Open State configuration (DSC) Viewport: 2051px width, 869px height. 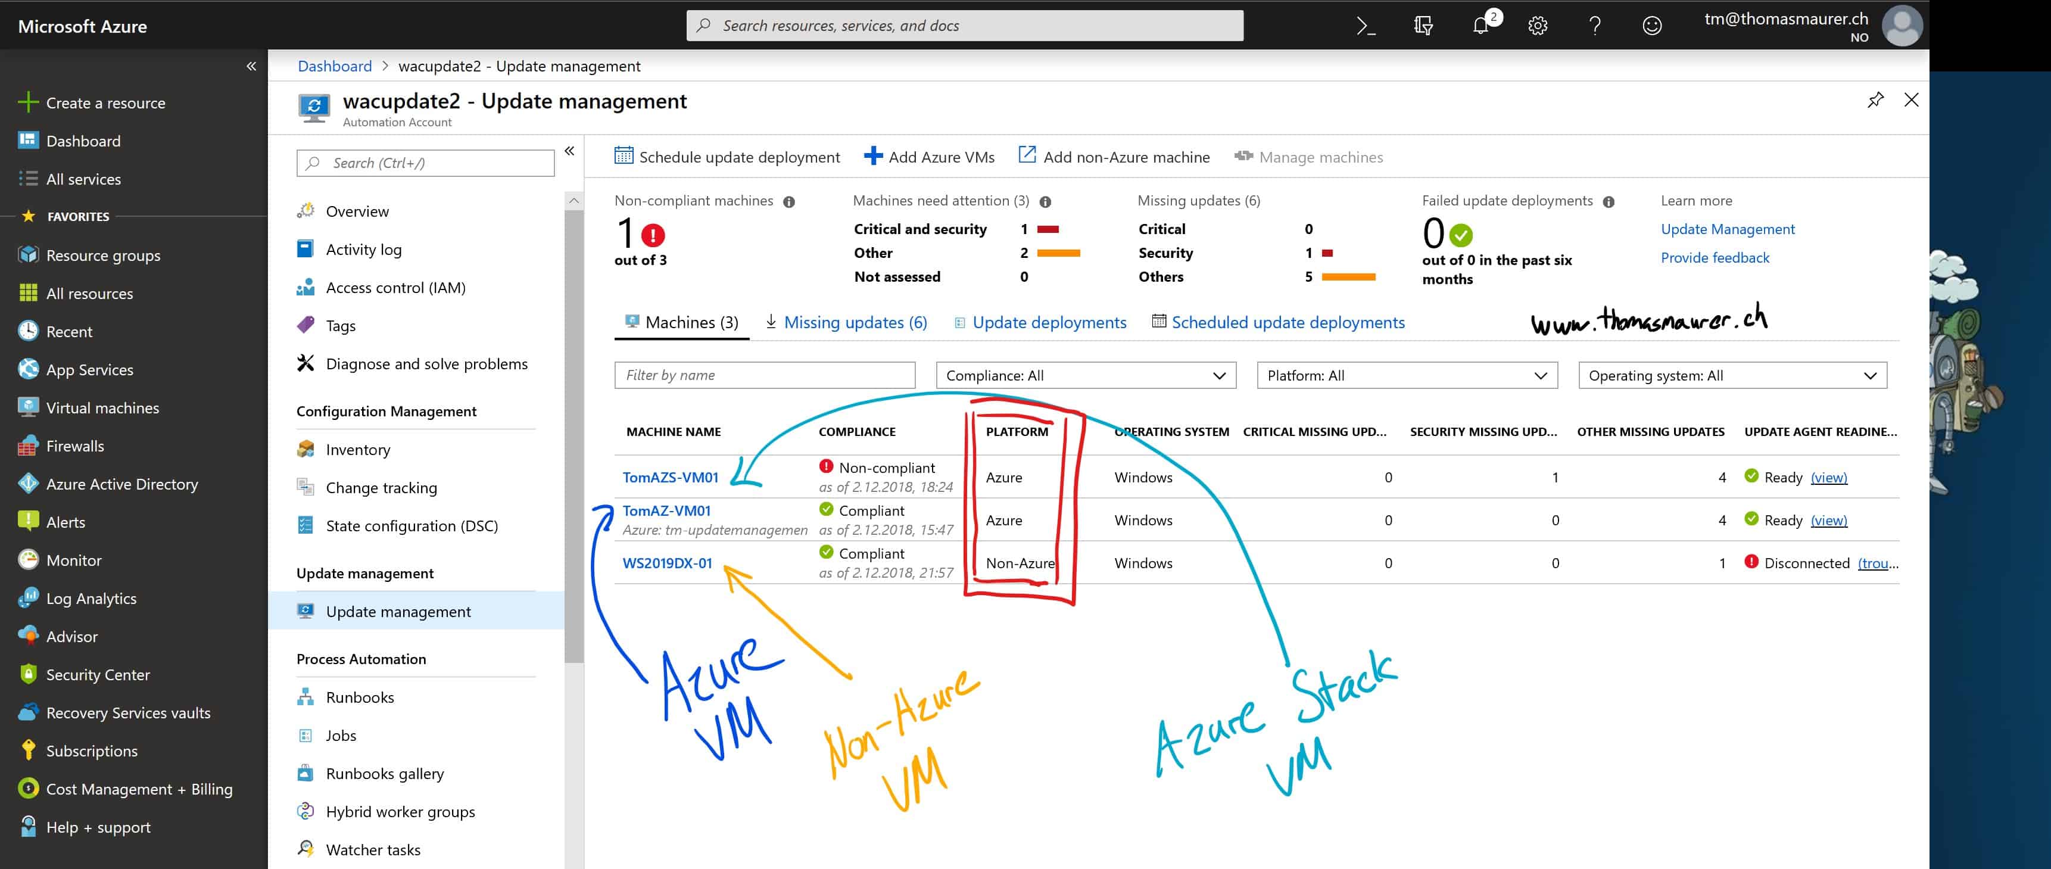[412, 526]
